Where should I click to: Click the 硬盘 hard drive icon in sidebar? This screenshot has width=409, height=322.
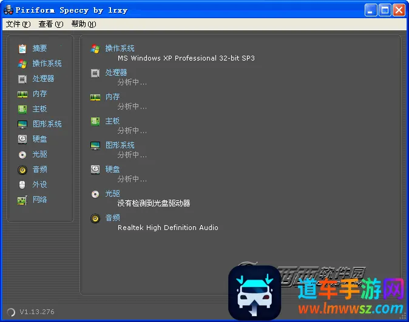click(22, 139)
